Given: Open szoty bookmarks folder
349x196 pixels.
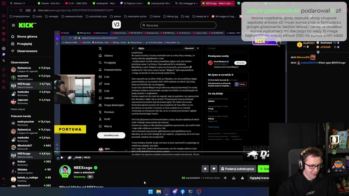Looking at the screenshot, I should pyautogui.click(x=37, y=16).
